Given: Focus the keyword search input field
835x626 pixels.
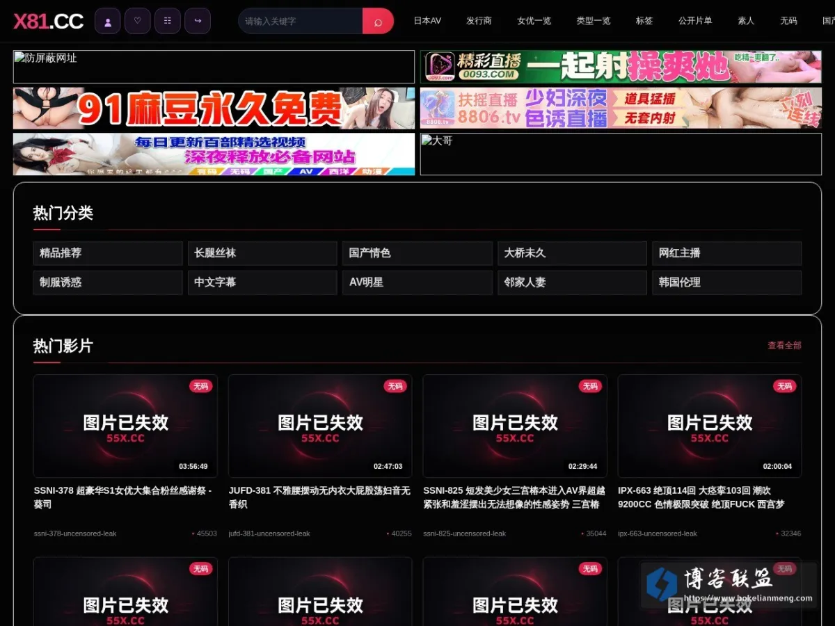Looking at the screenshot, I should (x=301, y=21).
